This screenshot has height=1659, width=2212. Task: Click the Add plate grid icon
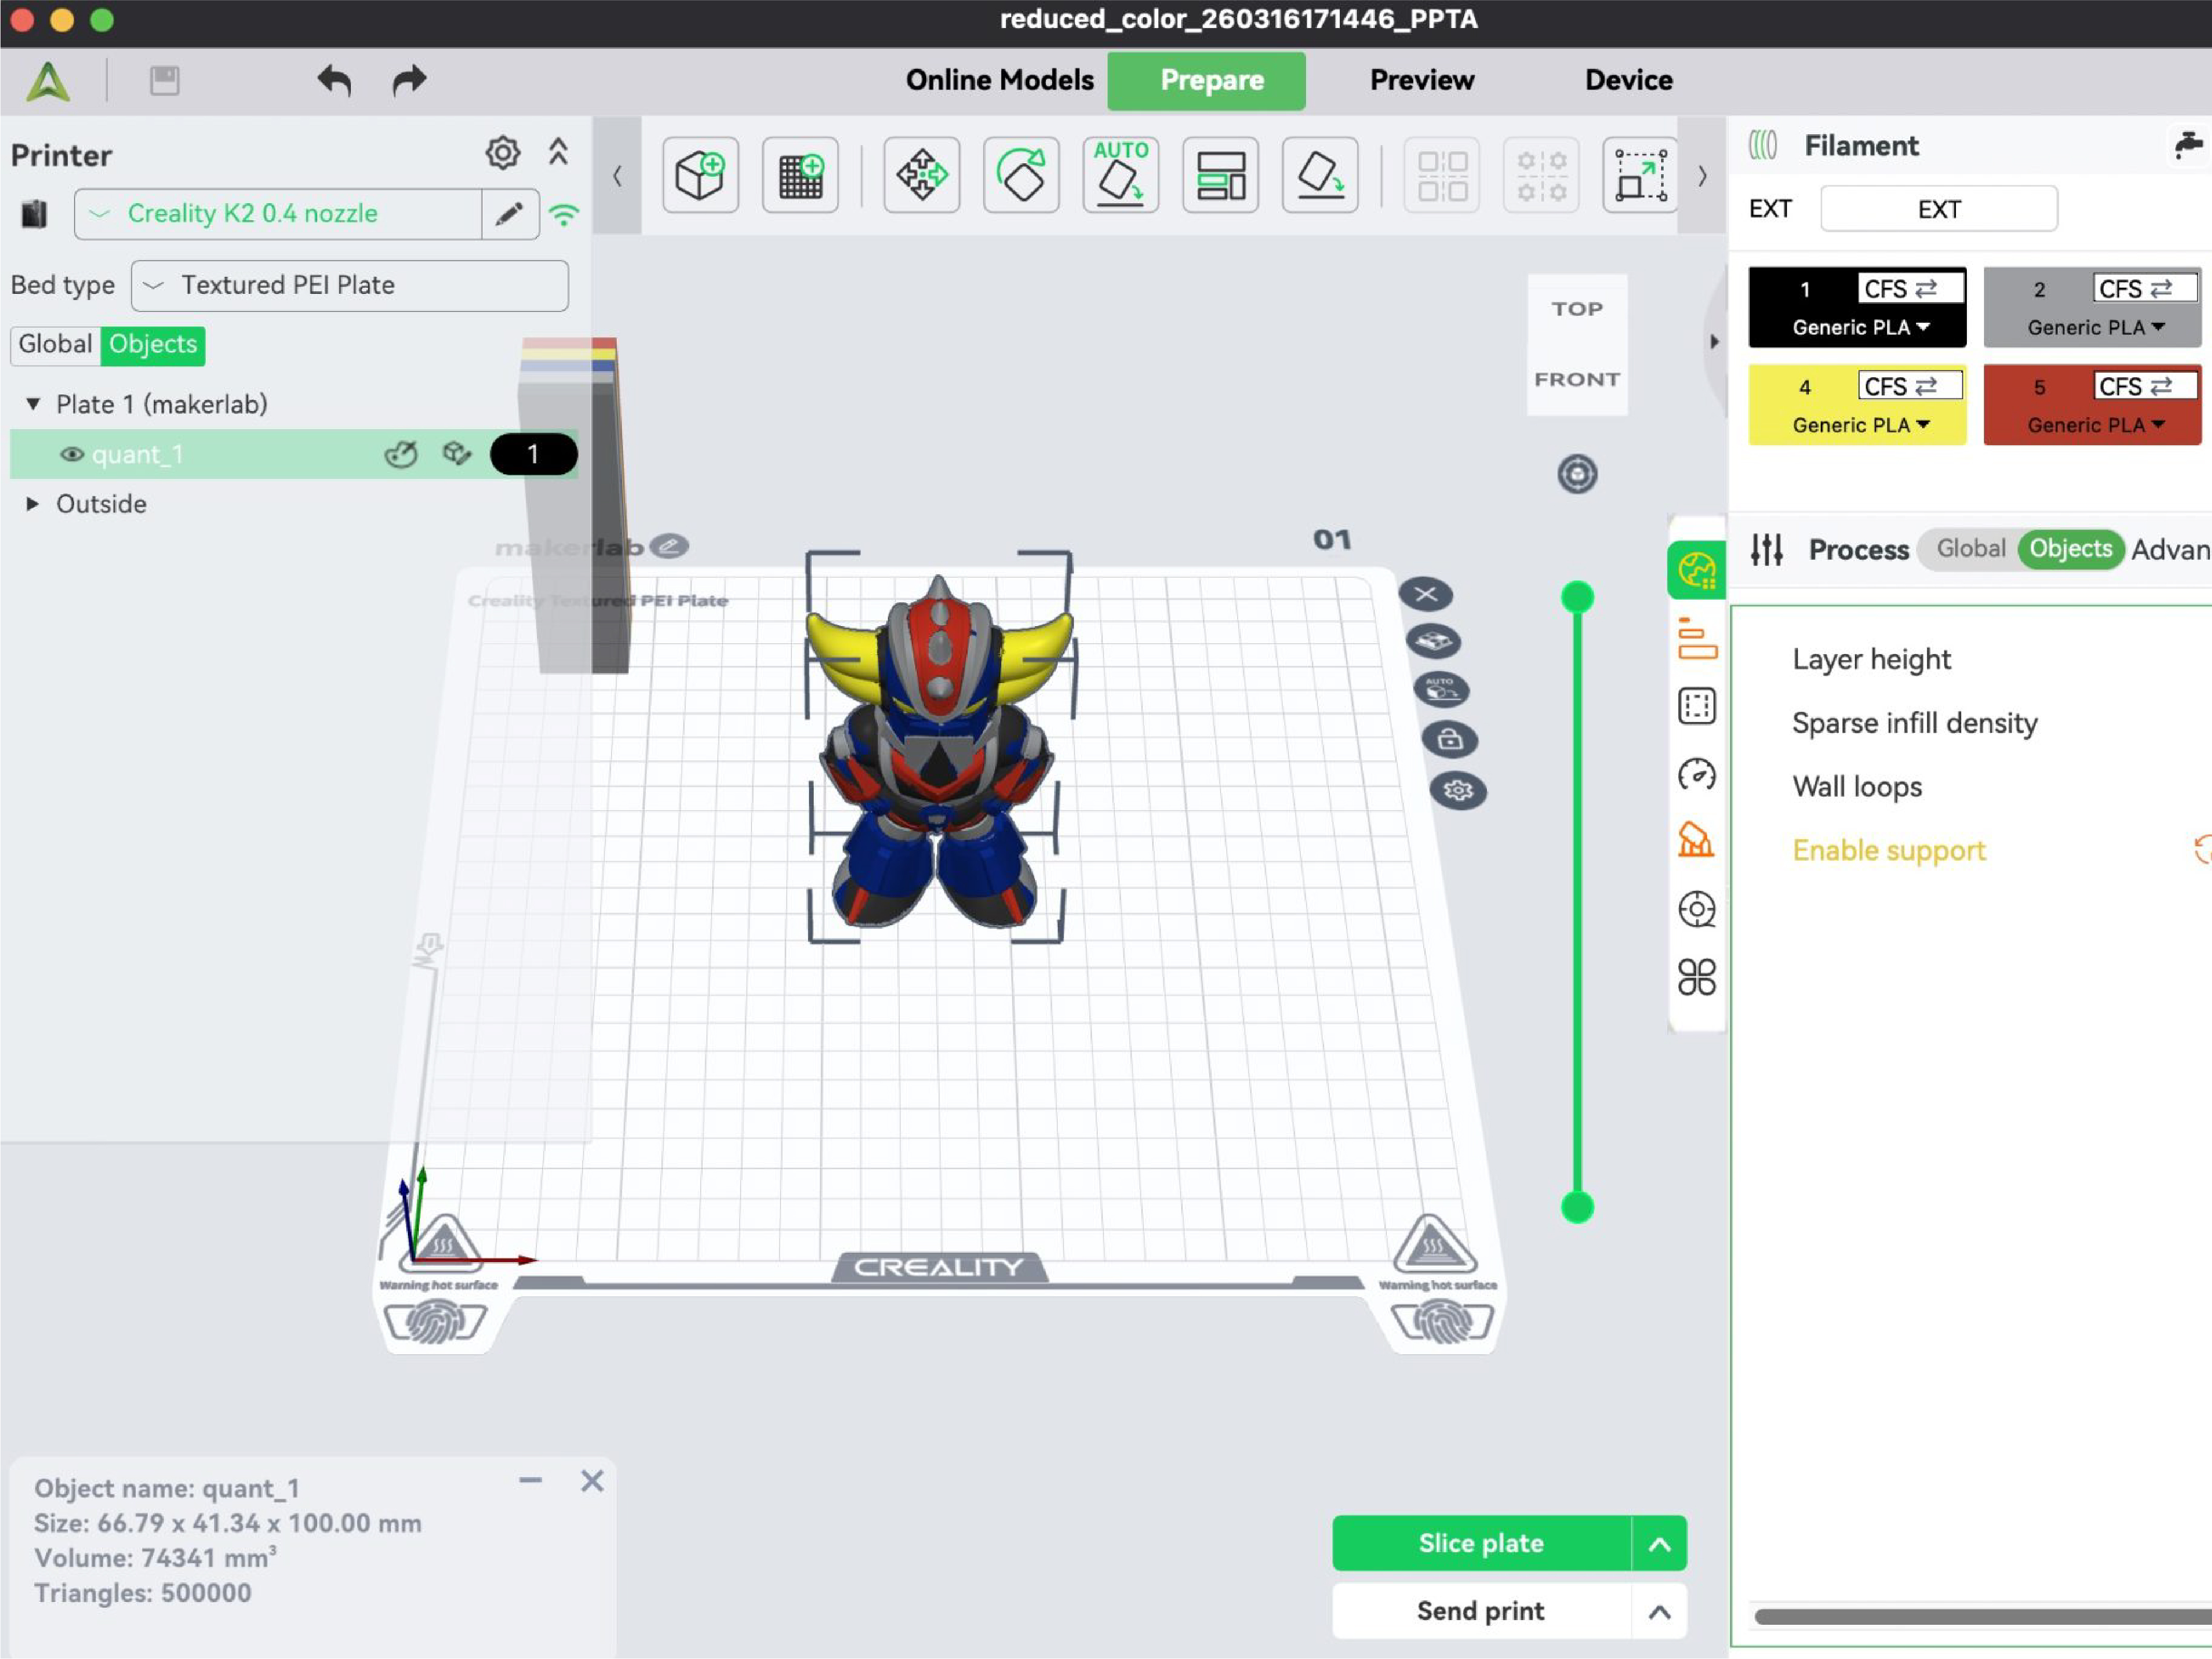[800, 176]
